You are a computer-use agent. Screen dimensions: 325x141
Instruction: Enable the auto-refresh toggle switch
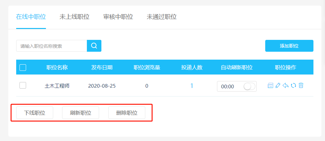coord(249,86)
